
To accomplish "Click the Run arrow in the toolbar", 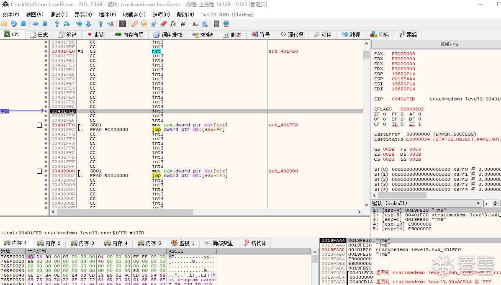I will tap(35, 24).
